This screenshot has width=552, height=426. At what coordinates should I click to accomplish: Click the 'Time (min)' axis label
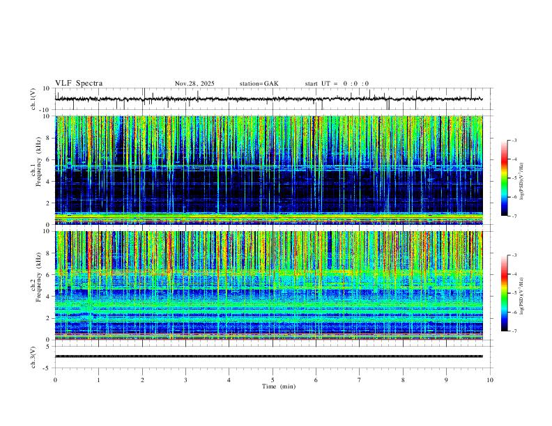coord(279,386)
